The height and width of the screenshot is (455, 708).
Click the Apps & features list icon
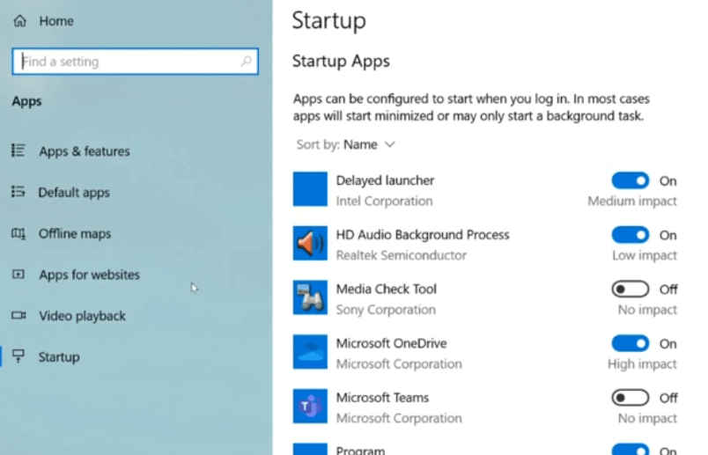(x=18, y=150)
